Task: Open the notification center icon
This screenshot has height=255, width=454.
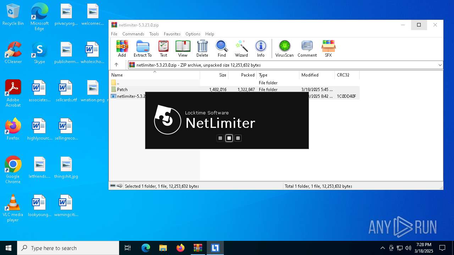Action: pyautogui.click(x=442, y=248)
